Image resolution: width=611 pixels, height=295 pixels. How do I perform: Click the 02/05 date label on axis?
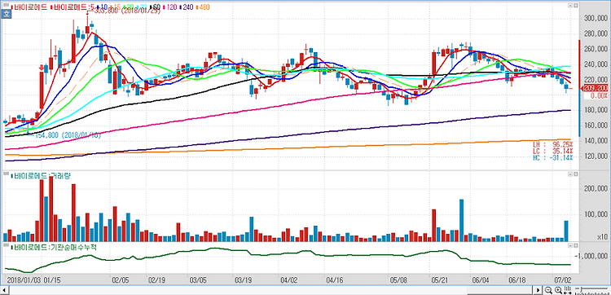click(x=120, y=280)
